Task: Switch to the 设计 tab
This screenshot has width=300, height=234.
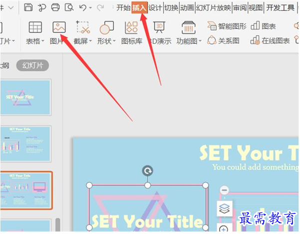Action: tap(155, 8)
